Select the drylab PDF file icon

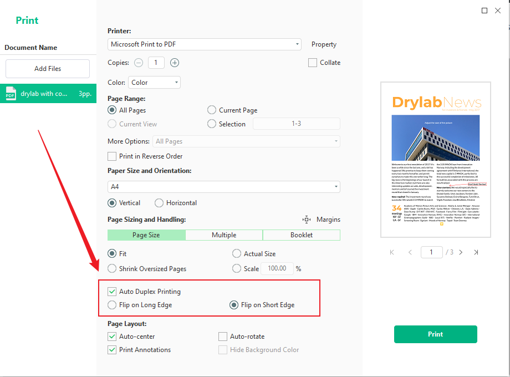10,94
